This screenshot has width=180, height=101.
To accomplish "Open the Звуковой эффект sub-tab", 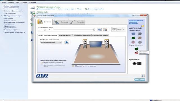I will (65, 35).
